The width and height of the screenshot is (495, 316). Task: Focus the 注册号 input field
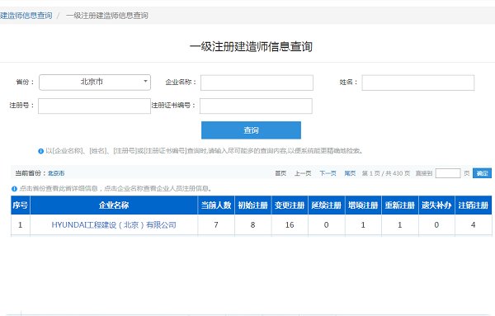pos(94,106)
